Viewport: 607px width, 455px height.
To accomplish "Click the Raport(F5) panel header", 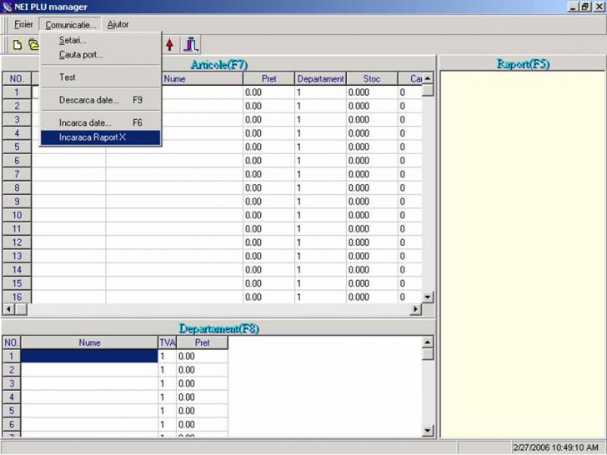I will pos(523,64).
